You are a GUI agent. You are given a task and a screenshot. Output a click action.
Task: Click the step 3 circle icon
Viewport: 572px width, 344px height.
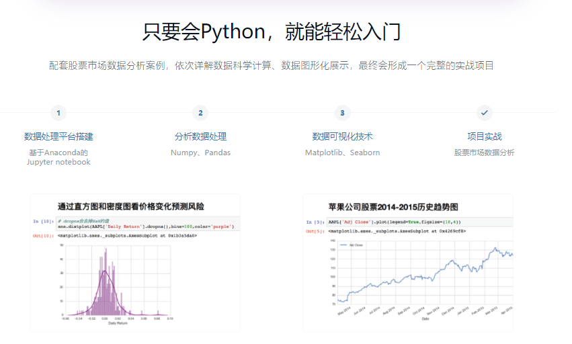pyautogui.click(x=342, y=113)
